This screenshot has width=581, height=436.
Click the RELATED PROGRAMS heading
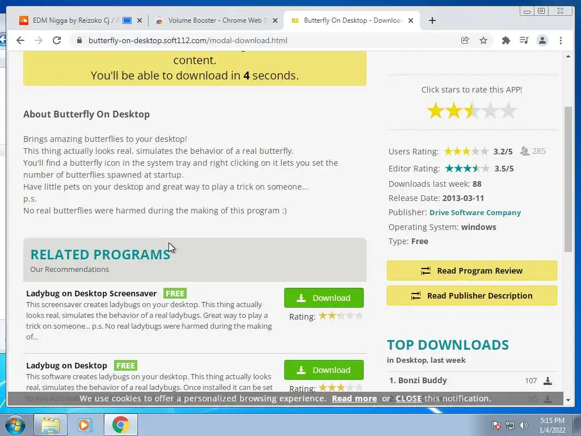coord(100,254)
